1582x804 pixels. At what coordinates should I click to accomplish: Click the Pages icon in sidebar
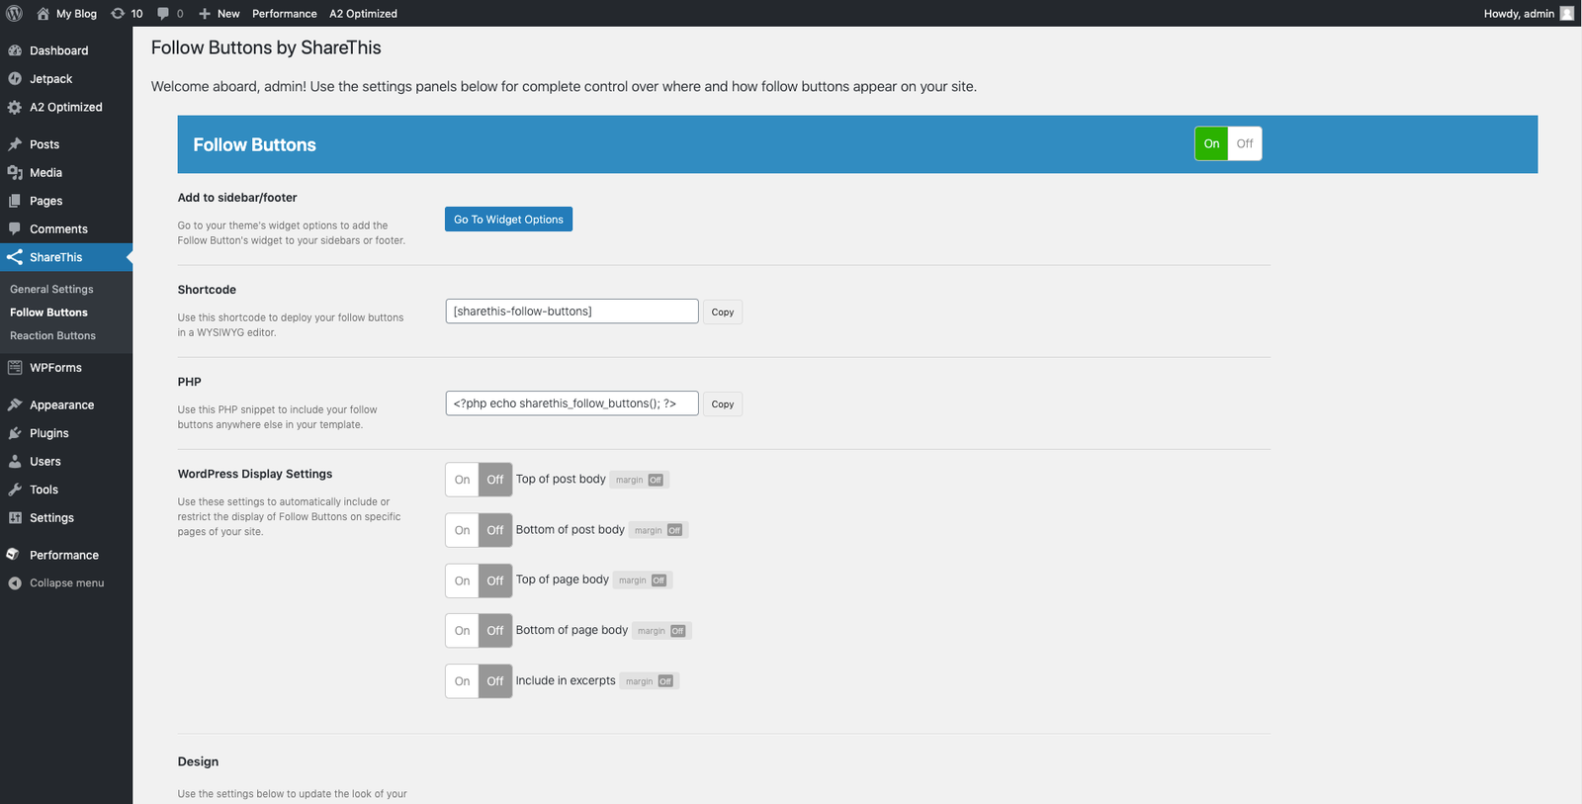tap(15, 201)
